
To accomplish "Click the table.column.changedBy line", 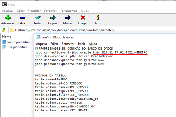I will [x=65, y=106].
